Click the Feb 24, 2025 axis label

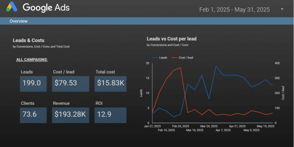tap(181, 126)
